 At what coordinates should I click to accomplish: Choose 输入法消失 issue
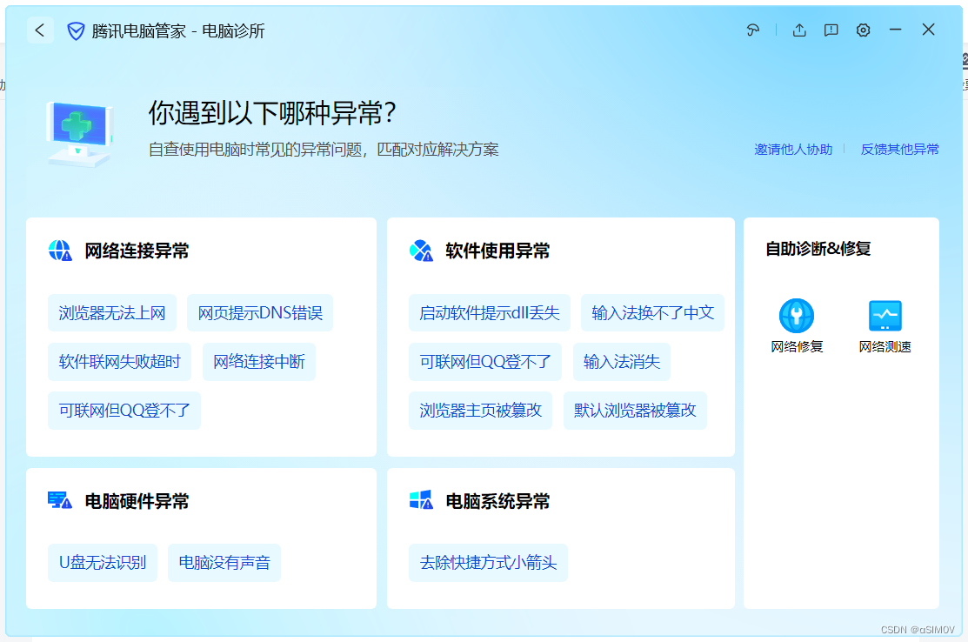(622, 362)
